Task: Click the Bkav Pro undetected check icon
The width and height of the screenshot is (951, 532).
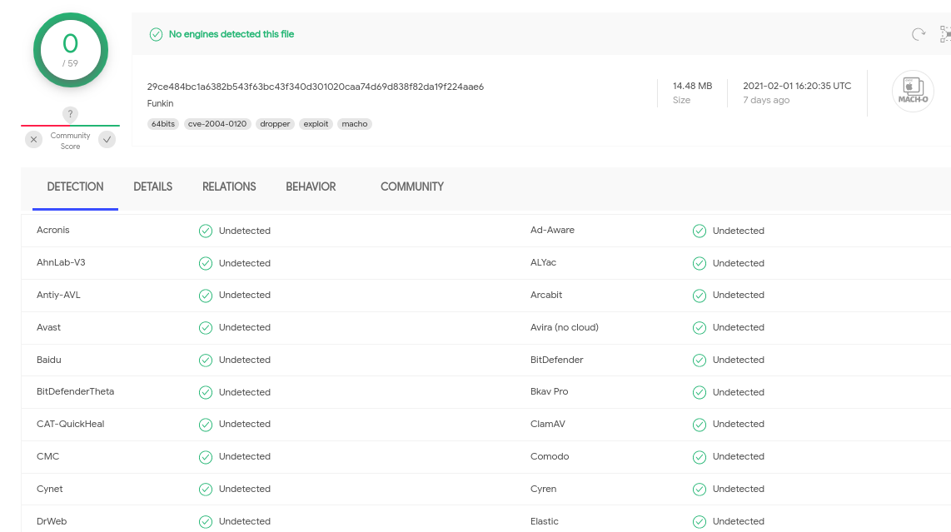Action: point(700,392)
